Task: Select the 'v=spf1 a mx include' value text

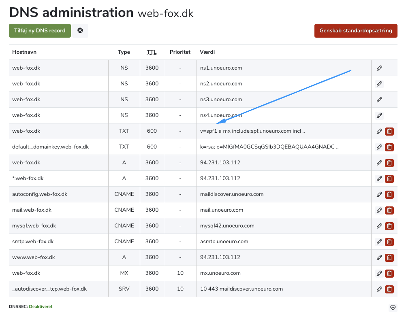Action: (252, 131)
